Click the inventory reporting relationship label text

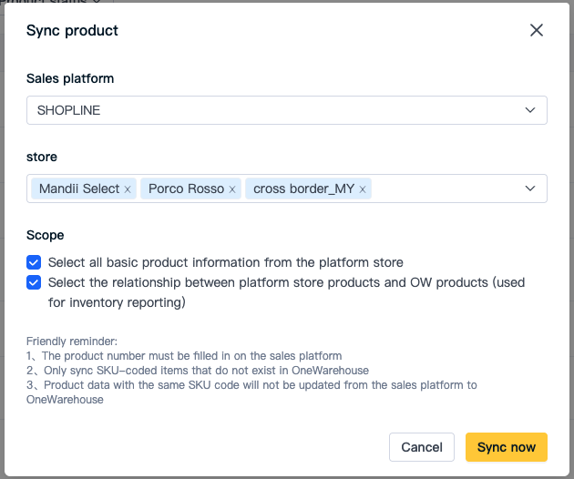click(x=286, y=292)
